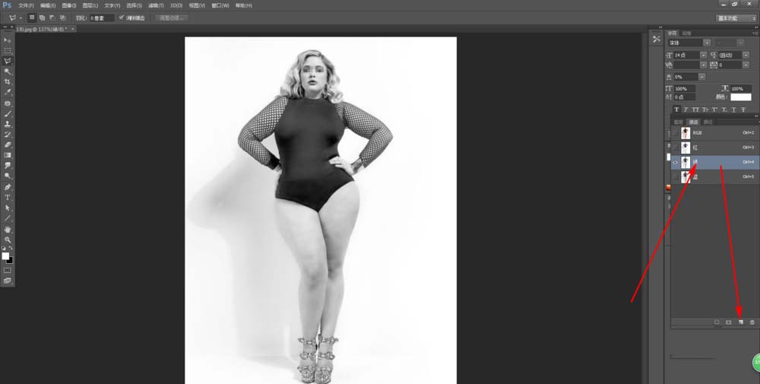Select the Eyedropper tool
This screenshot has height=384, width=760.
[8, 92]
